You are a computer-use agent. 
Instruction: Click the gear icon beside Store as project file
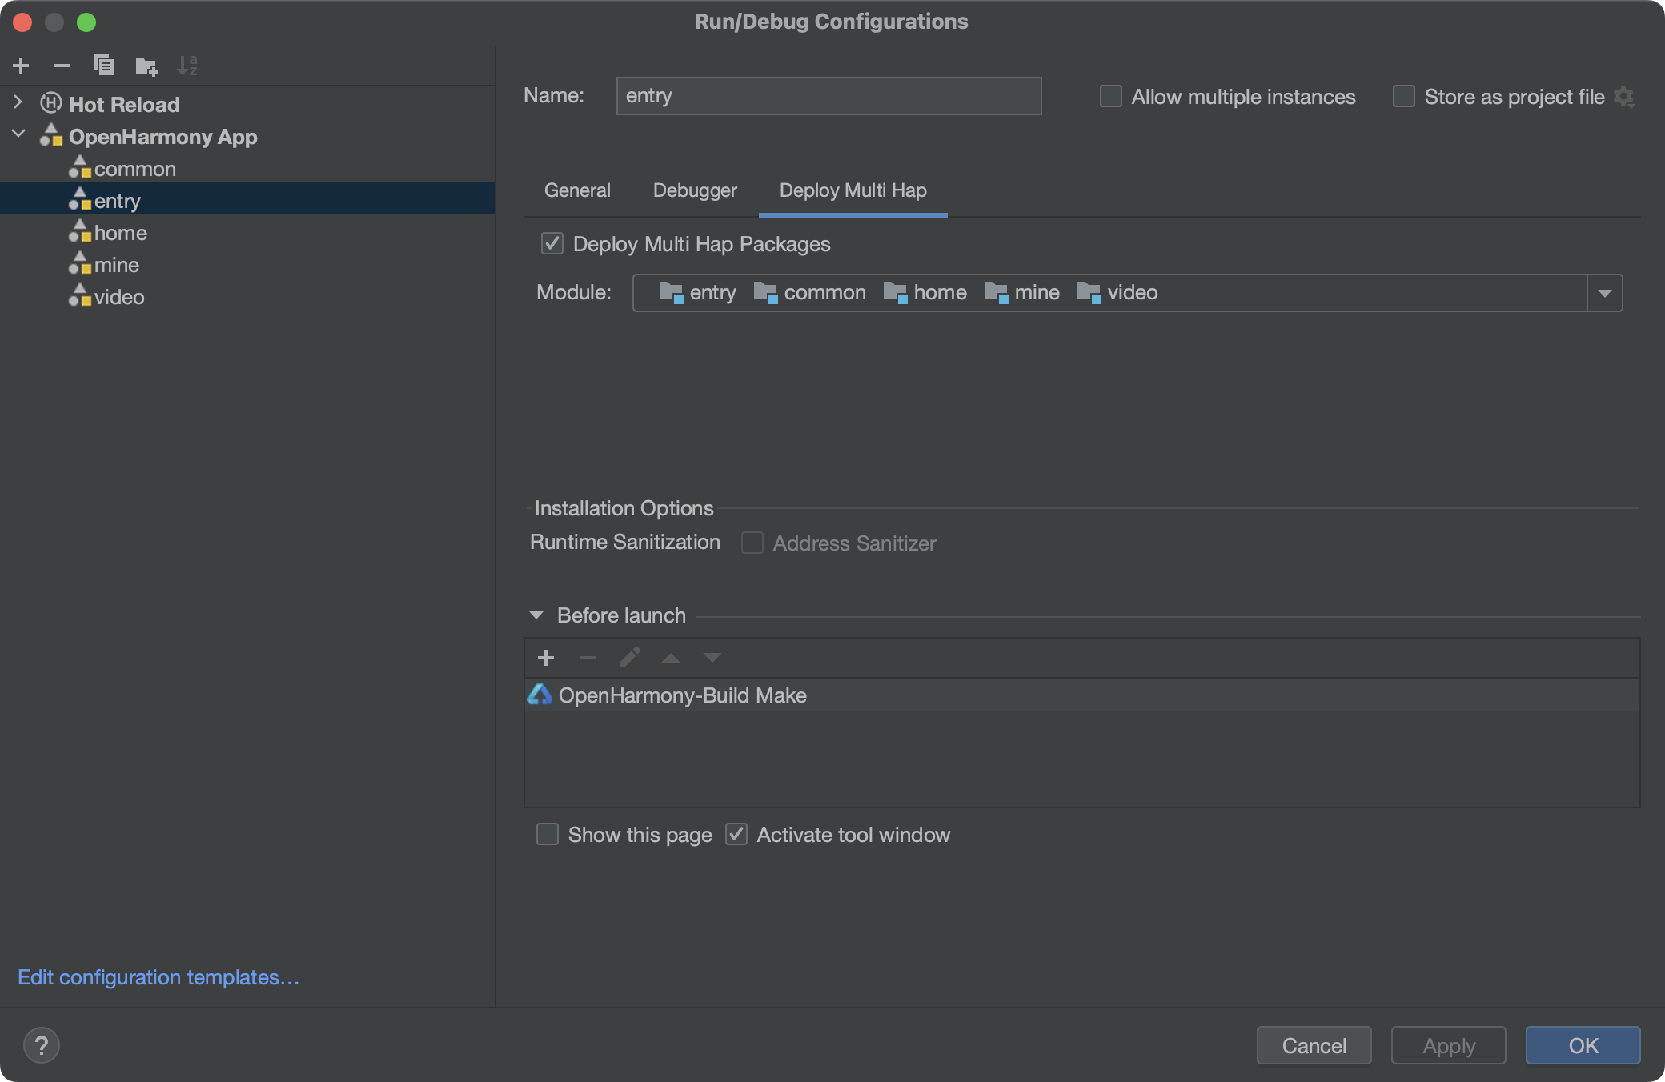click(1624, 97)
